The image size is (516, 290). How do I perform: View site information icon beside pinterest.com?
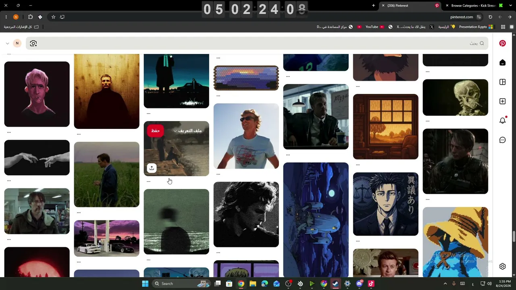tap(479, 17)
